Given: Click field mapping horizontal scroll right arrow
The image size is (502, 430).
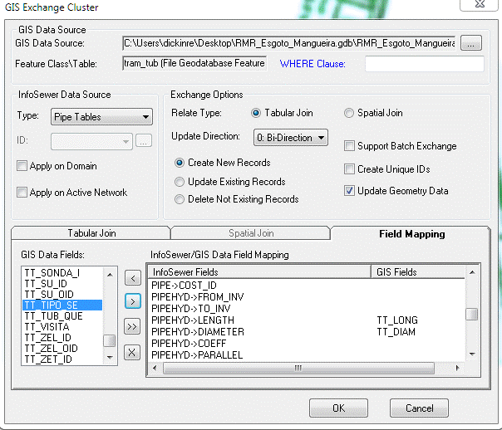Looking at the screenshot, I should click(458, 368).
